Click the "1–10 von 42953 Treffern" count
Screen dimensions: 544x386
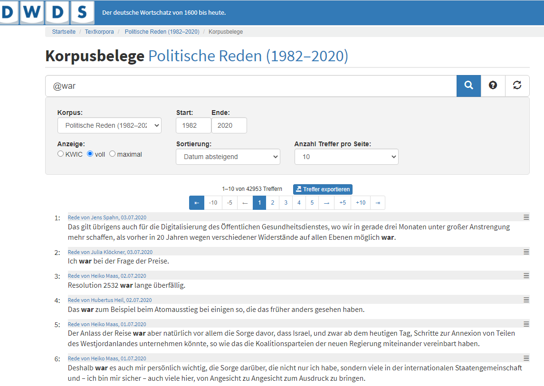coord(252,189)
